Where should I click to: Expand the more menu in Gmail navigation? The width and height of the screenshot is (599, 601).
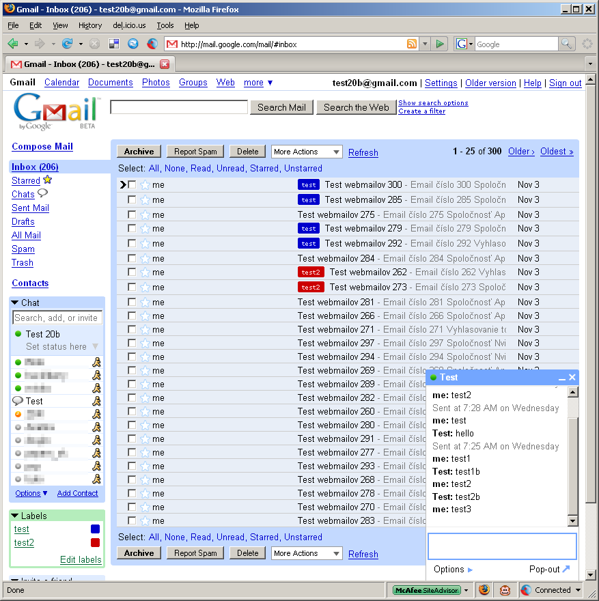[x=258, y=83]
